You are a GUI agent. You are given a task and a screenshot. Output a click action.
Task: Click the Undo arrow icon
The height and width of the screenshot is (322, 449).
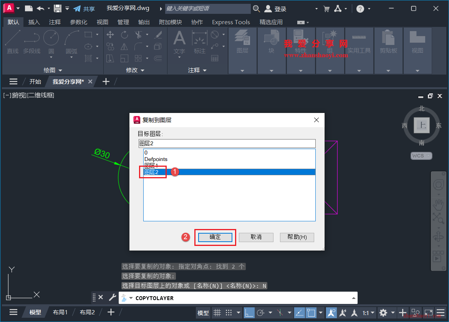click(41, 8)
